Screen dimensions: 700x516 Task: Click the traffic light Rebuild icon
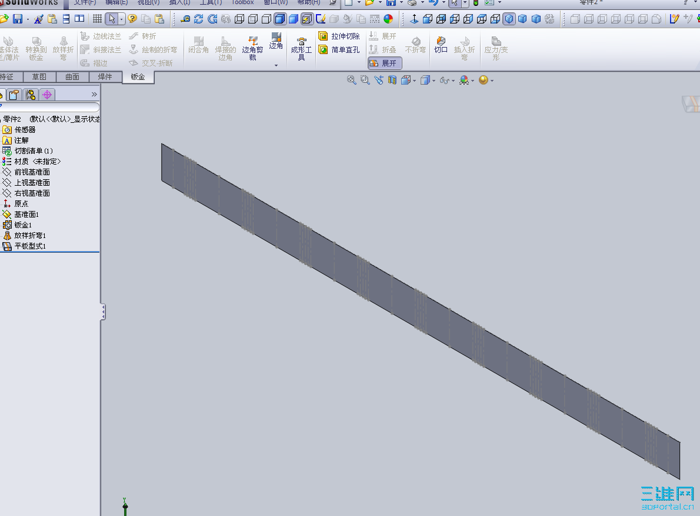(476, 3)
